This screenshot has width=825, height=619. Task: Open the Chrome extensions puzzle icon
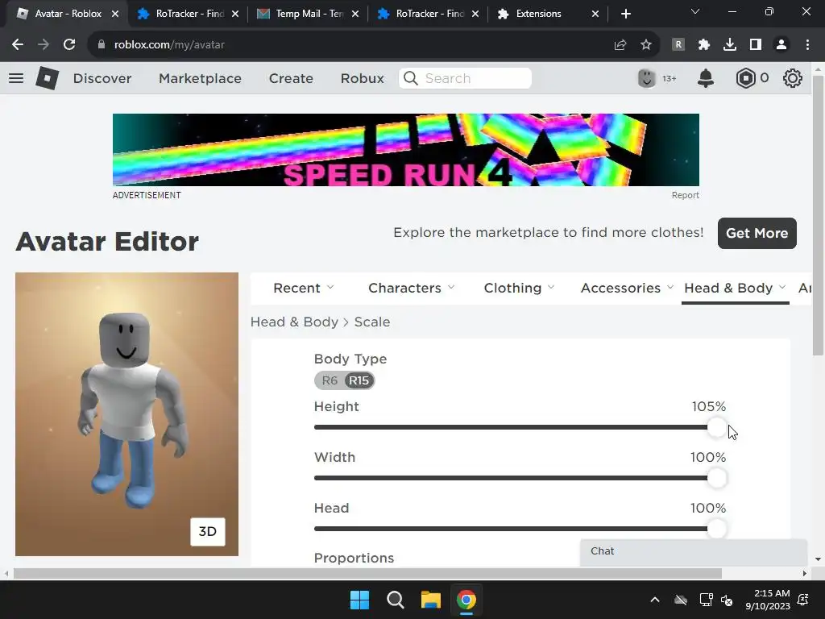704,45
